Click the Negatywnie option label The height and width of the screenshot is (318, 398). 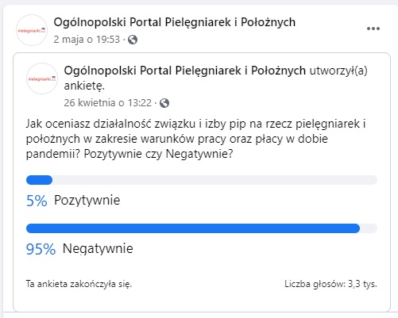98,248
